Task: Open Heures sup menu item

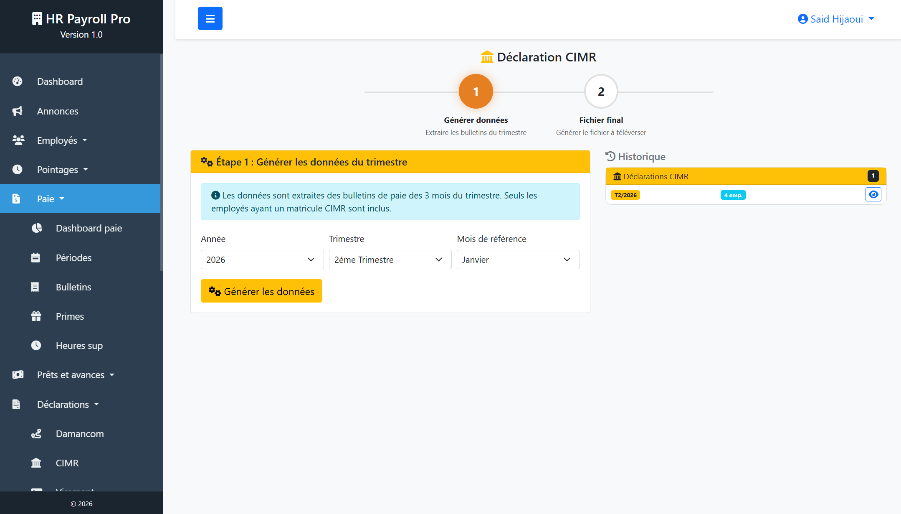Action: coord(80,346)
